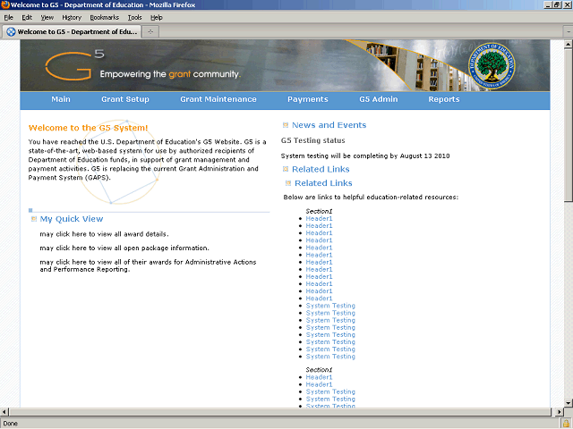Click text about testing completing August 13 2010

(x=365, y=156)
